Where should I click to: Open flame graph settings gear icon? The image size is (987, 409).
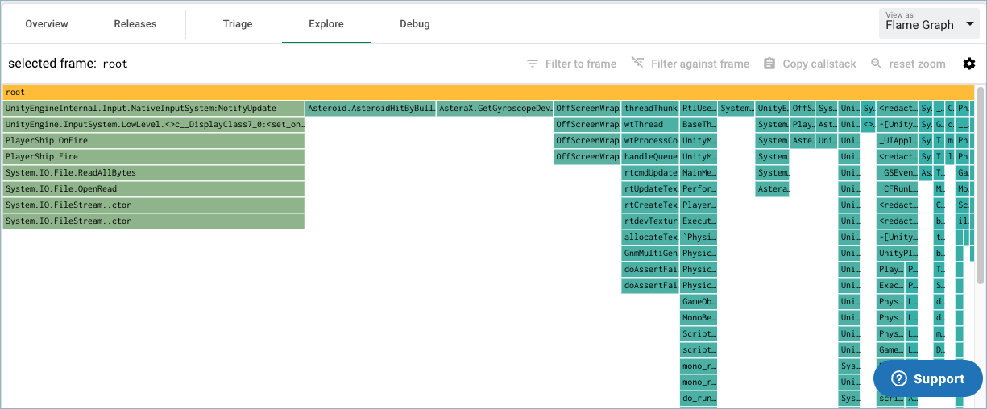[x=968, y=64]
